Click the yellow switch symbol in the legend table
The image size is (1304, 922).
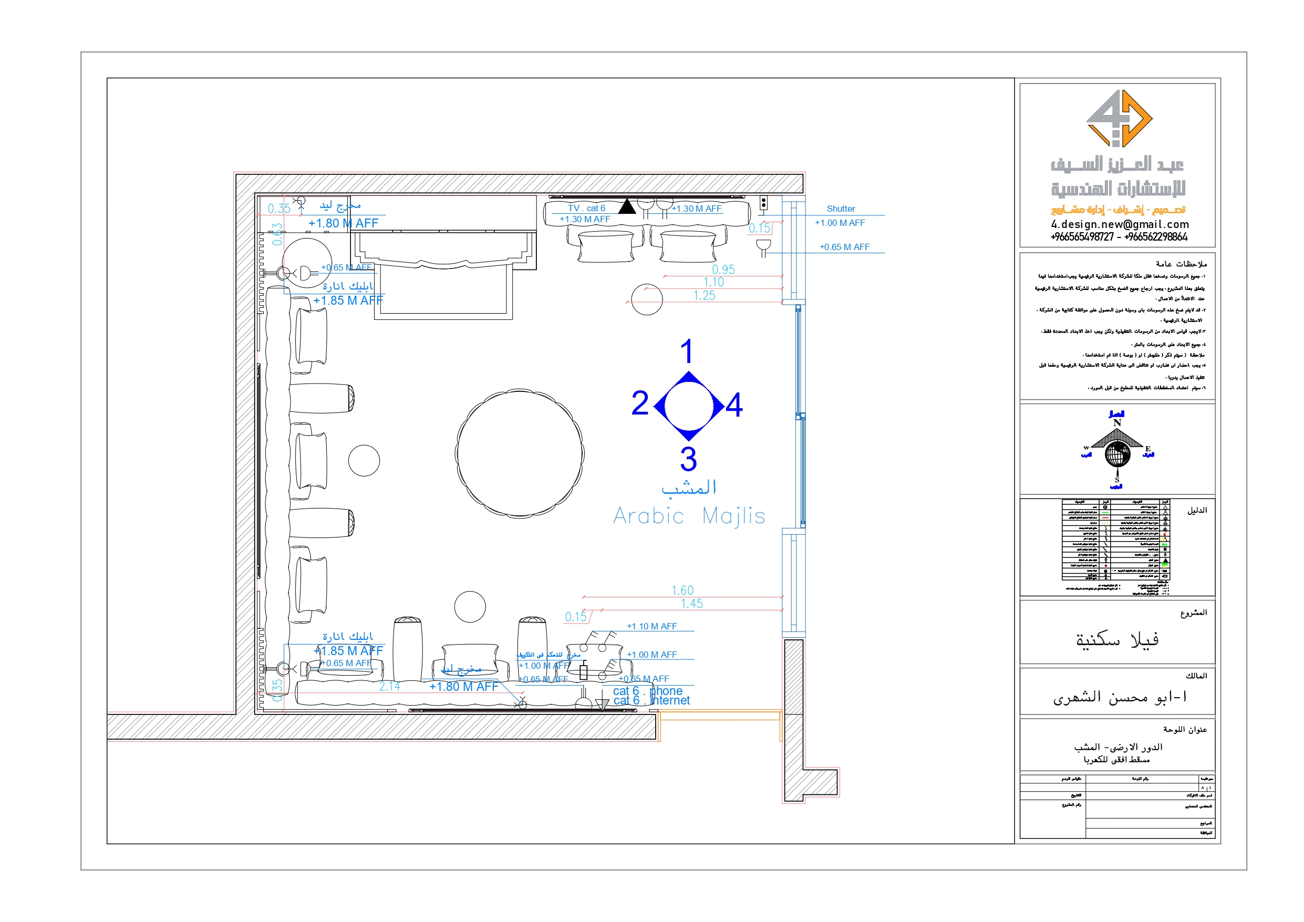pos(1163,540)
